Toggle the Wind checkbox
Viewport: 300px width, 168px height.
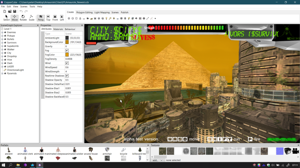[67, 63]
